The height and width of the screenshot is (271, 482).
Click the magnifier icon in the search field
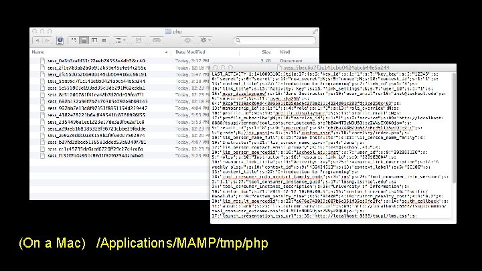(238, 40)
